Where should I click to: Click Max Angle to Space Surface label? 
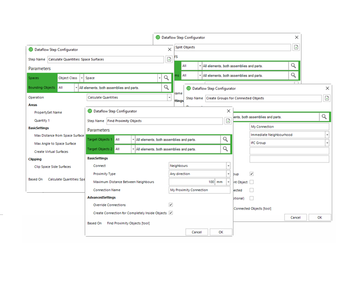[x=55, y=144]
